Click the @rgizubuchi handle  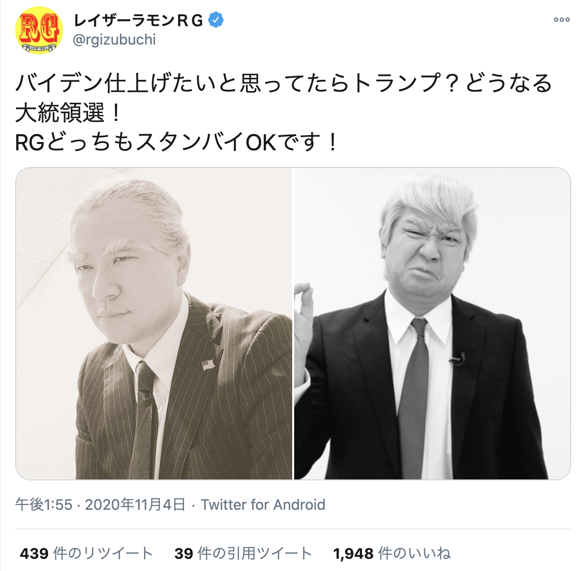pos(114,40)
